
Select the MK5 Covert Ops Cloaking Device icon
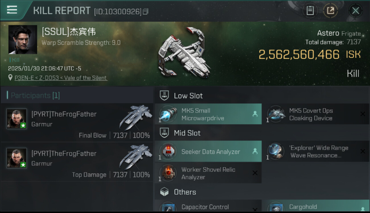coord(276,114)
